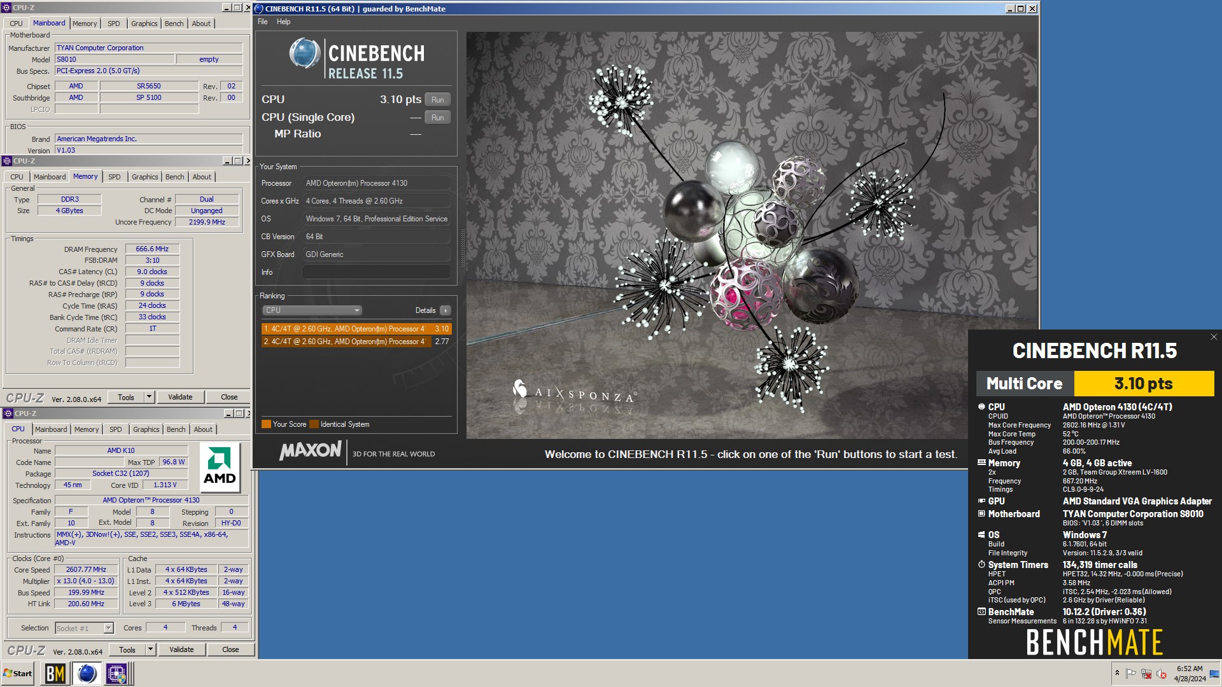Click Close in CPU-Z CPU window
The width and height of the screenshot is (1222, 687).
230,649
